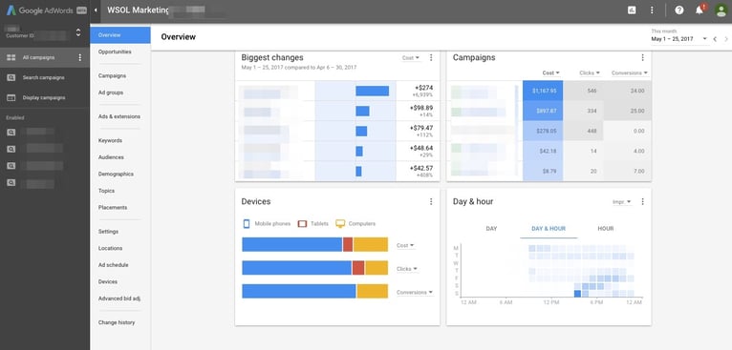The height and width of the screenshot is (350, 732).
Task: Open the notifications bell
Action: tap(700, 10)
